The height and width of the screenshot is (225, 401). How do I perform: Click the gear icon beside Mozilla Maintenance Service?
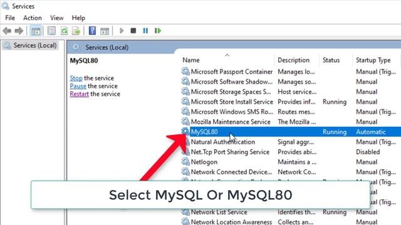pyautogui.click(x=185, y=122)
